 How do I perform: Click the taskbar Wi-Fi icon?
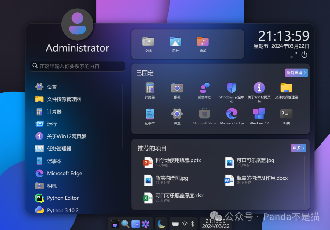click(x=185, y=224)
